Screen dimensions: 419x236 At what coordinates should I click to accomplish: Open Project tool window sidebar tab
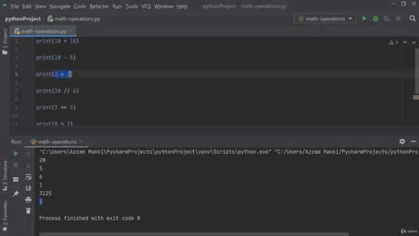[x=5, y=42]
